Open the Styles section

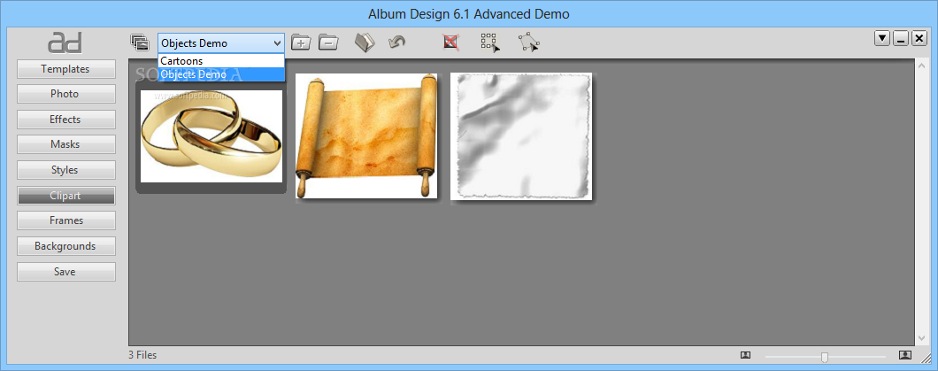click(x=65, y=170)
